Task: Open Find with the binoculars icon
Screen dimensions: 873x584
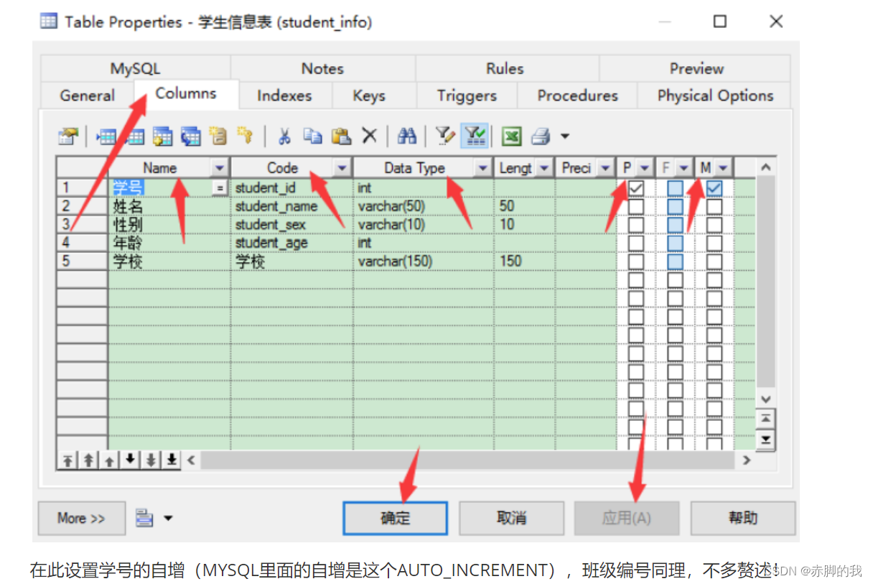Action: 407,136
